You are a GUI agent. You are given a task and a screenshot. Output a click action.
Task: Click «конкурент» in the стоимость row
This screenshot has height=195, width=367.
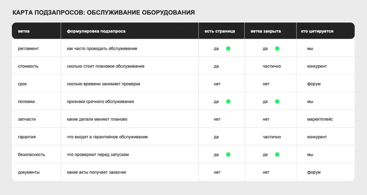tap(317, 66)
